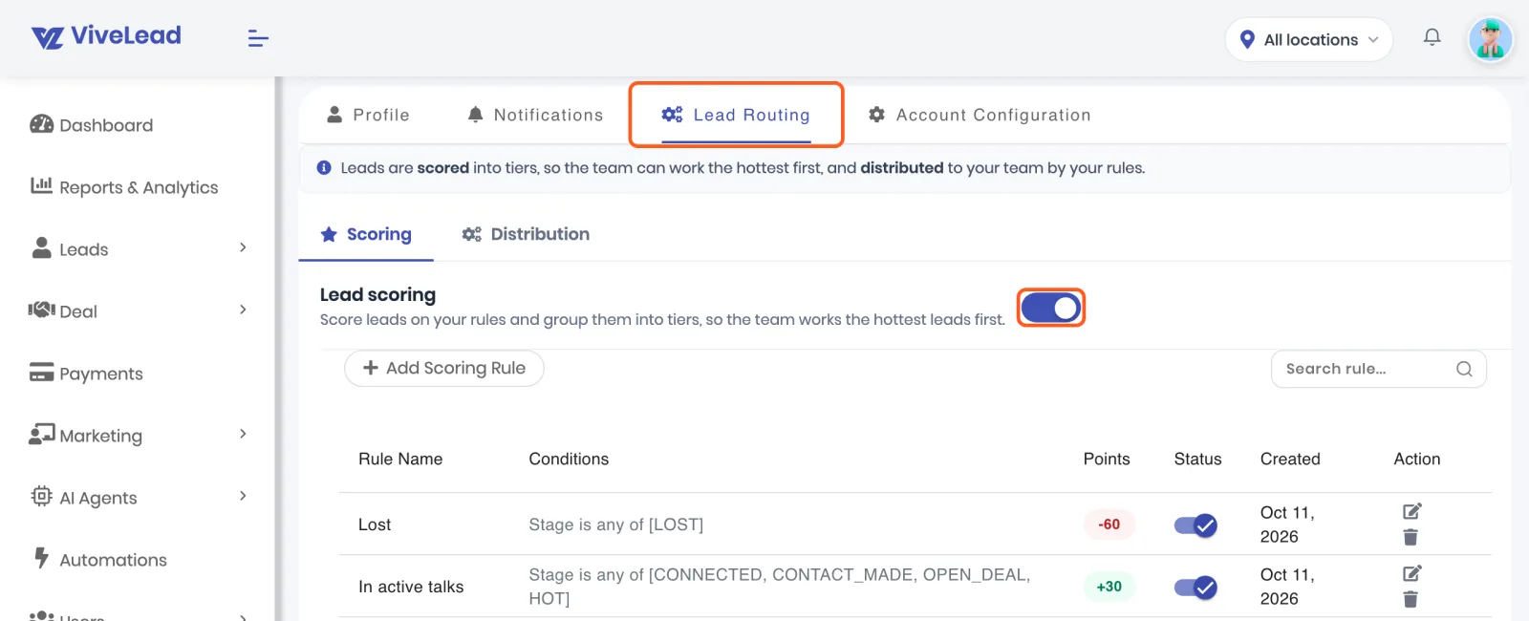The height and width of the screenshot is (621, 1529).
Task: Click the Status column header
Action: pyautogui.click(x=1197, y=459)
